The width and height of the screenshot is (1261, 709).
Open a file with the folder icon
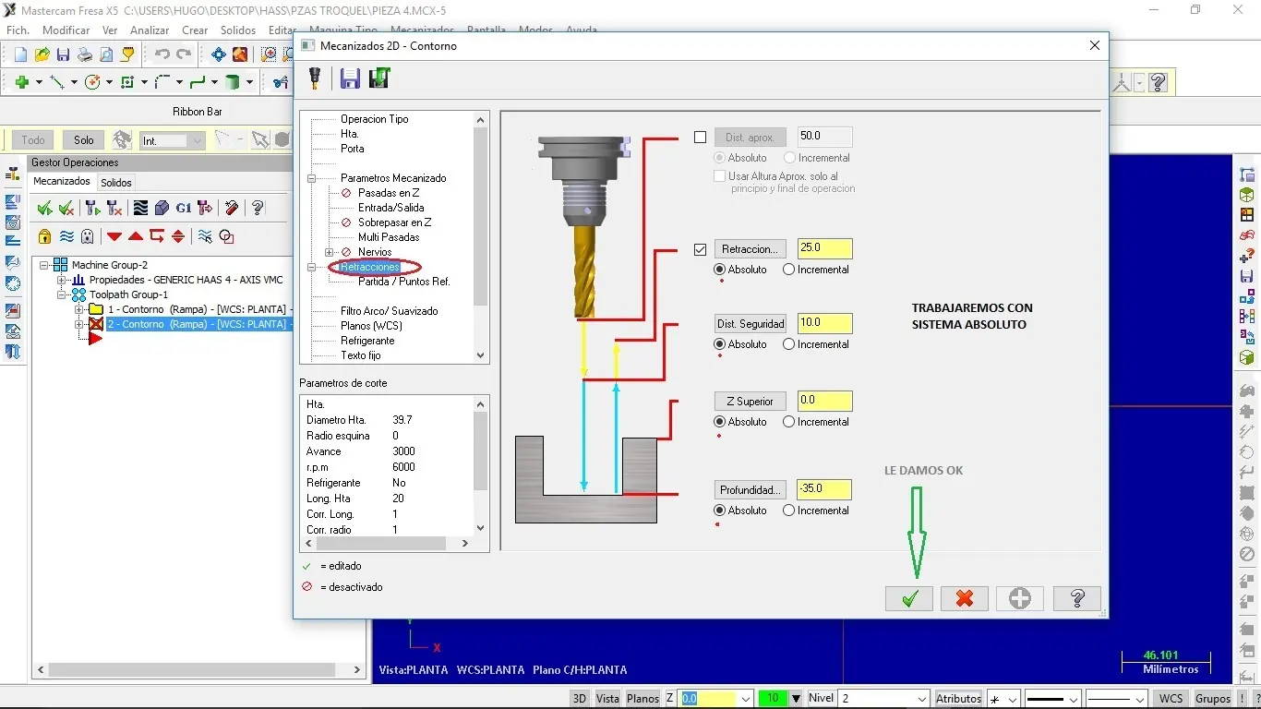(x=42, y=55)
